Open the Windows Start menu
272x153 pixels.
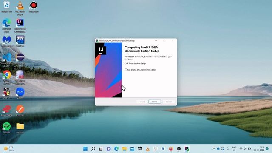[x=85, y=149]
